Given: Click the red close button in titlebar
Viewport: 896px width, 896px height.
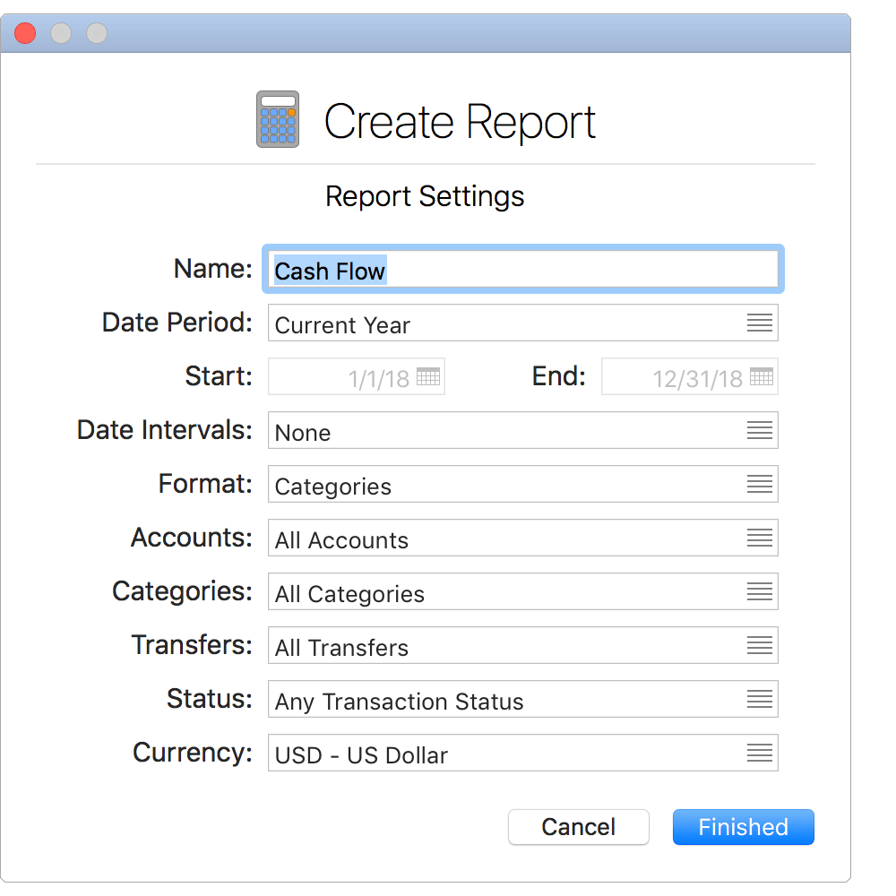Looking at the screenshot, I should coord(26,33).
